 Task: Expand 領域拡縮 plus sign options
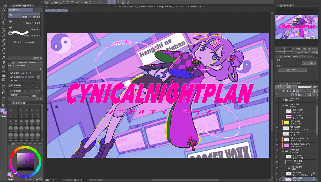9,87
